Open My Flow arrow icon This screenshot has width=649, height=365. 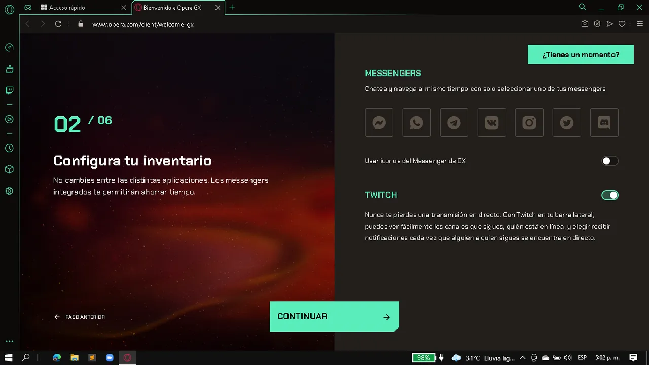click(x=609, y=24)
